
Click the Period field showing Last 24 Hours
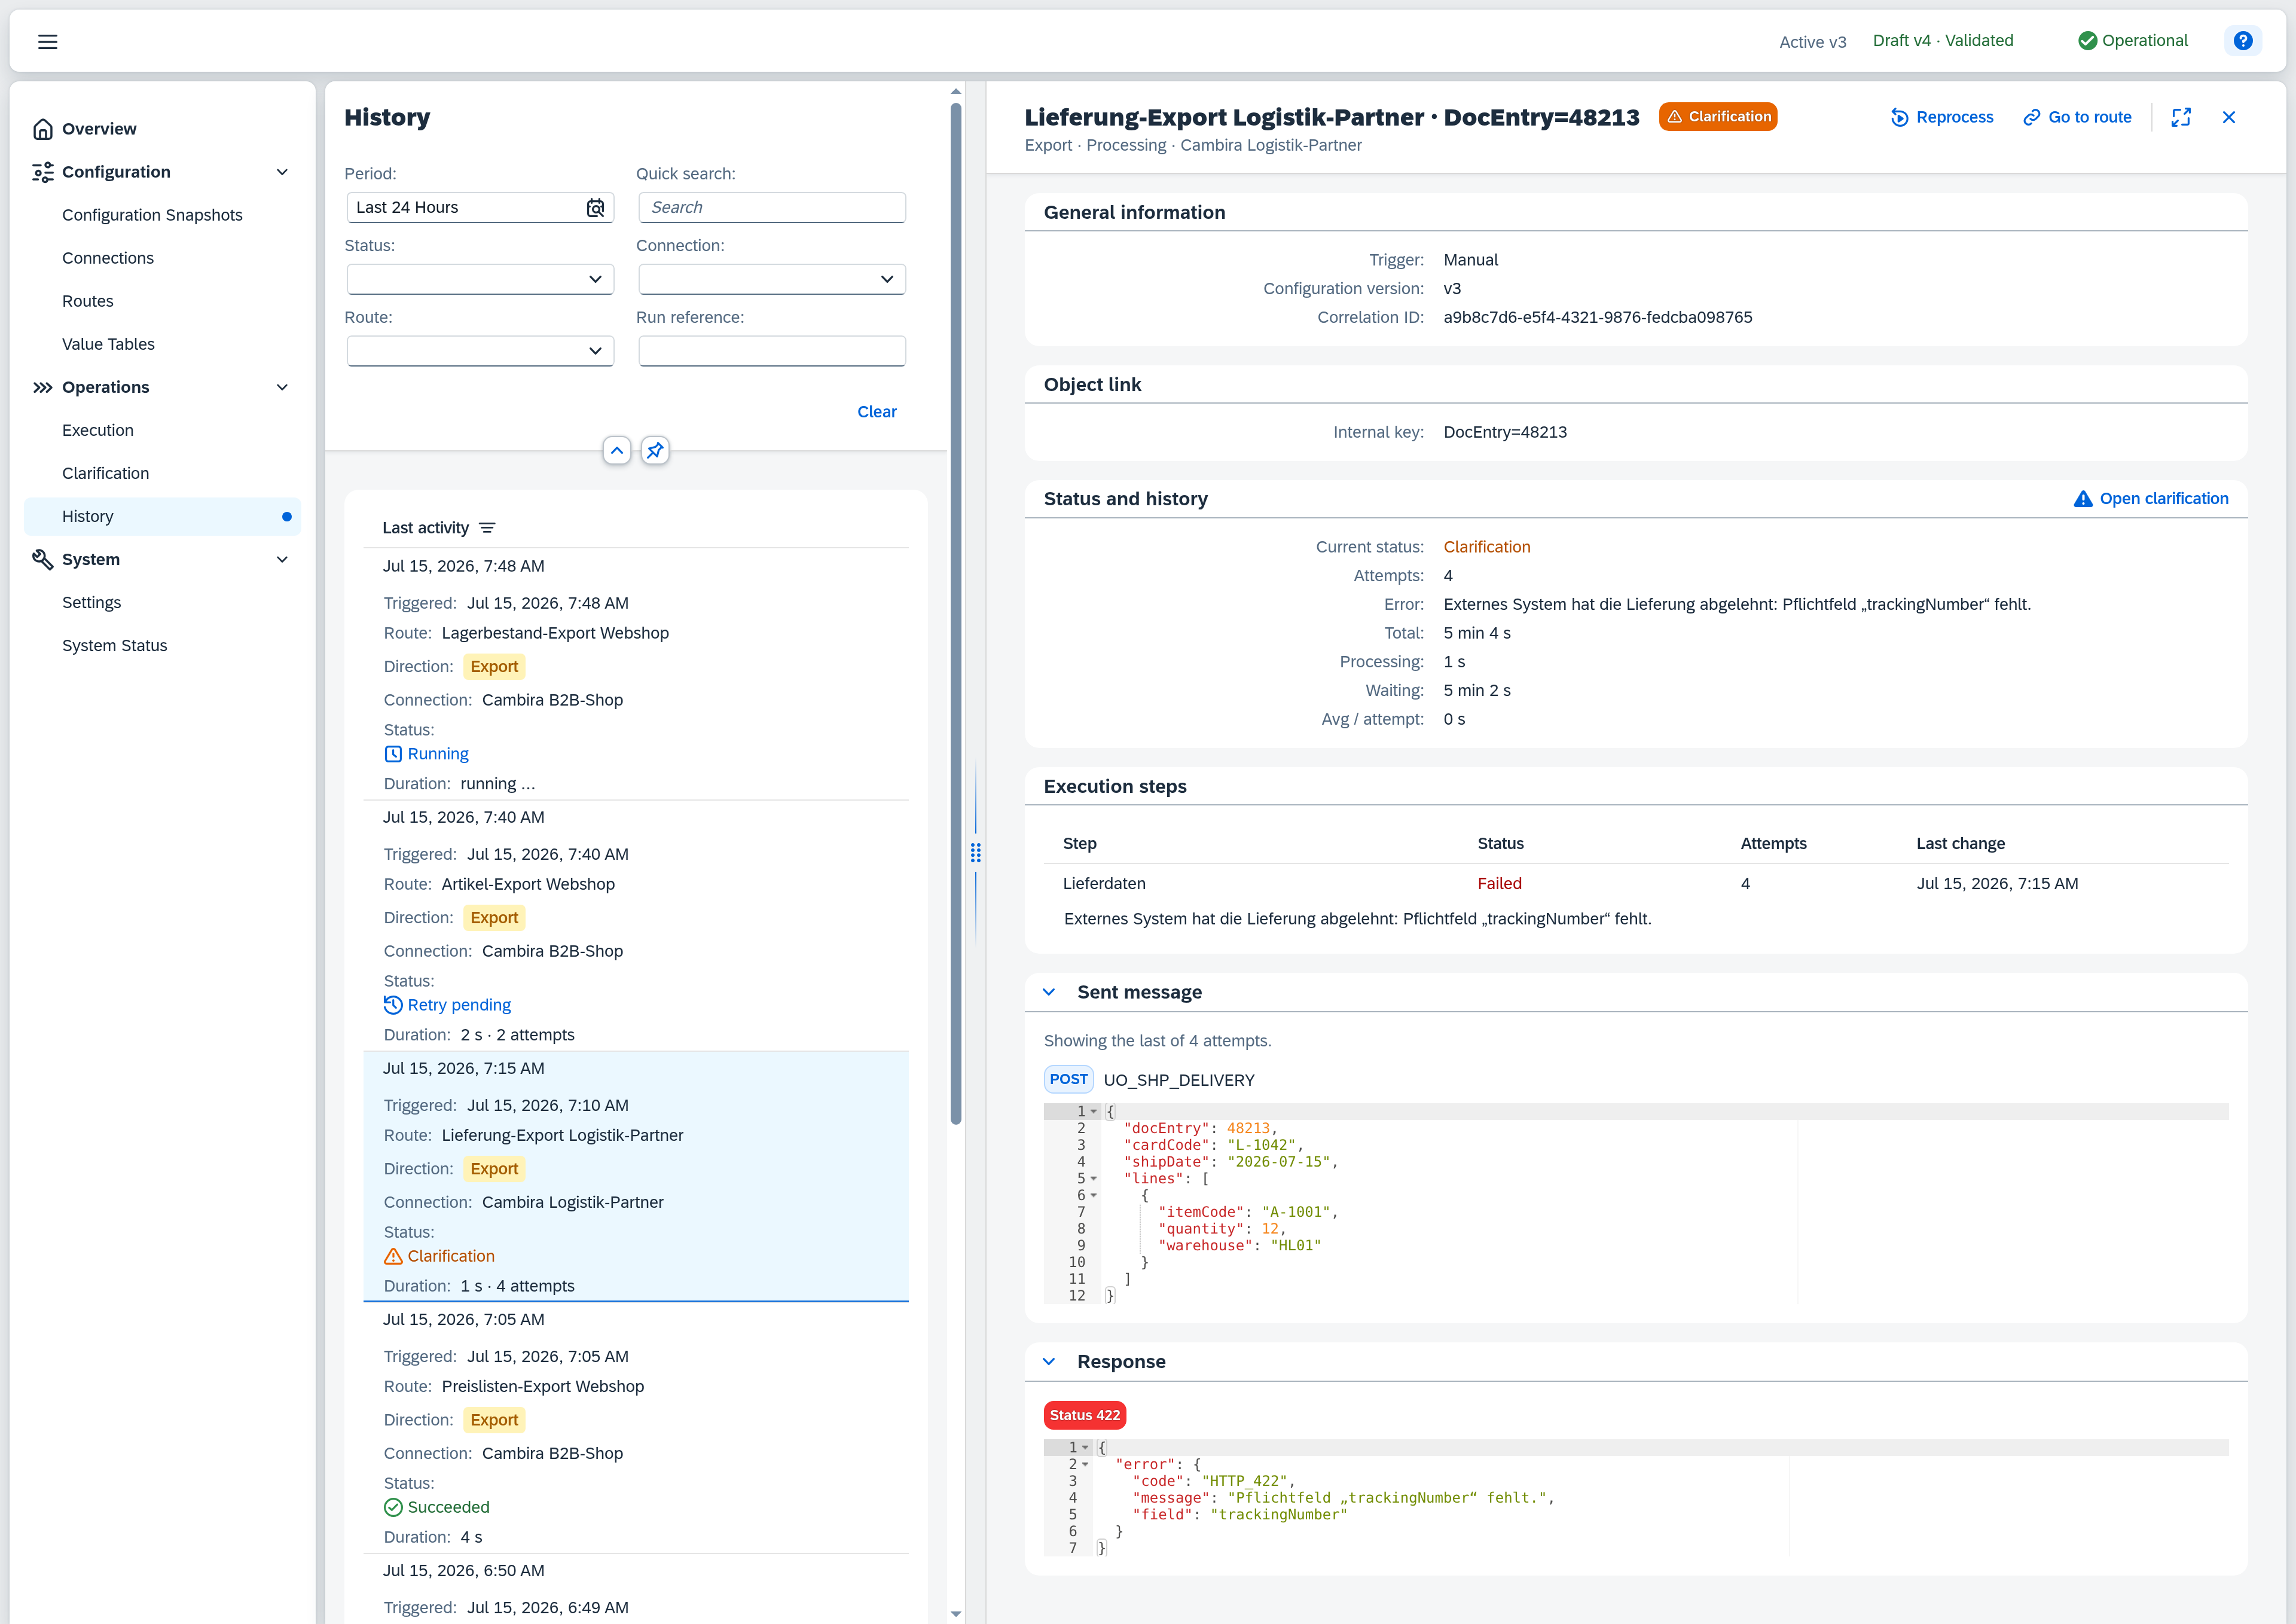[x=480, y=207]
